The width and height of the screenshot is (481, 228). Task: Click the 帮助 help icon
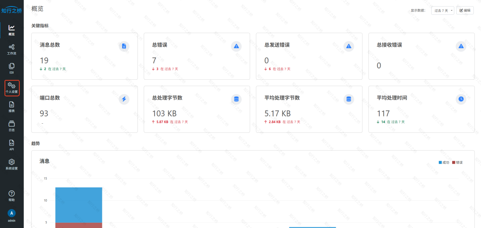point(12,196)
